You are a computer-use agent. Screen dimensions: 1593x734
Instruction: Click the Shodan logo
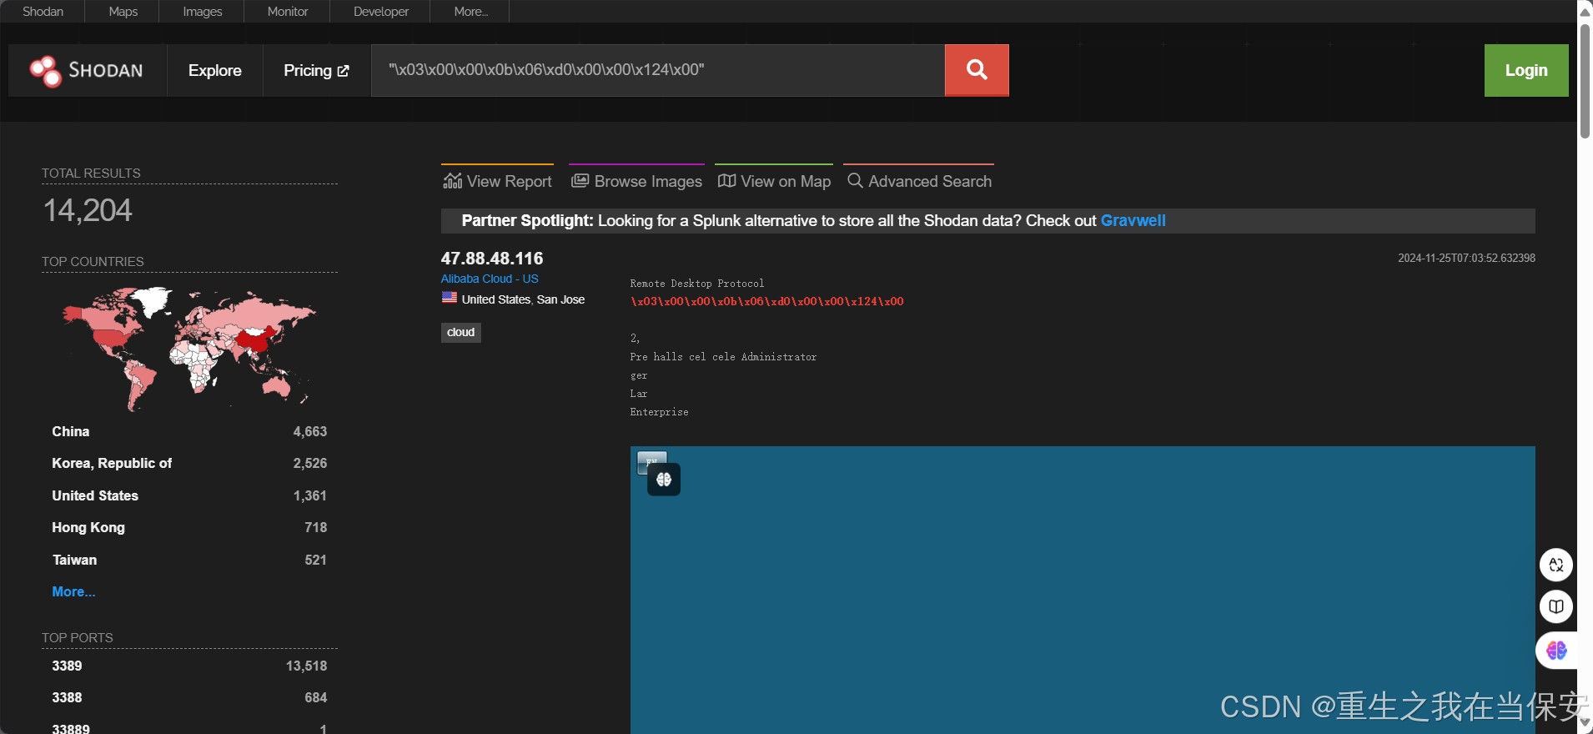click(x=87, y=71)
